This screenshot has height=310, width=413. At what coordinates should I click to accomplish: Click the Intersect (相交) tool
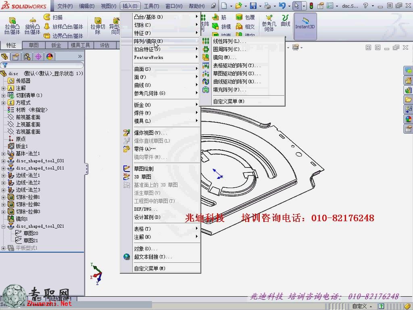click(x=245, y=26)
